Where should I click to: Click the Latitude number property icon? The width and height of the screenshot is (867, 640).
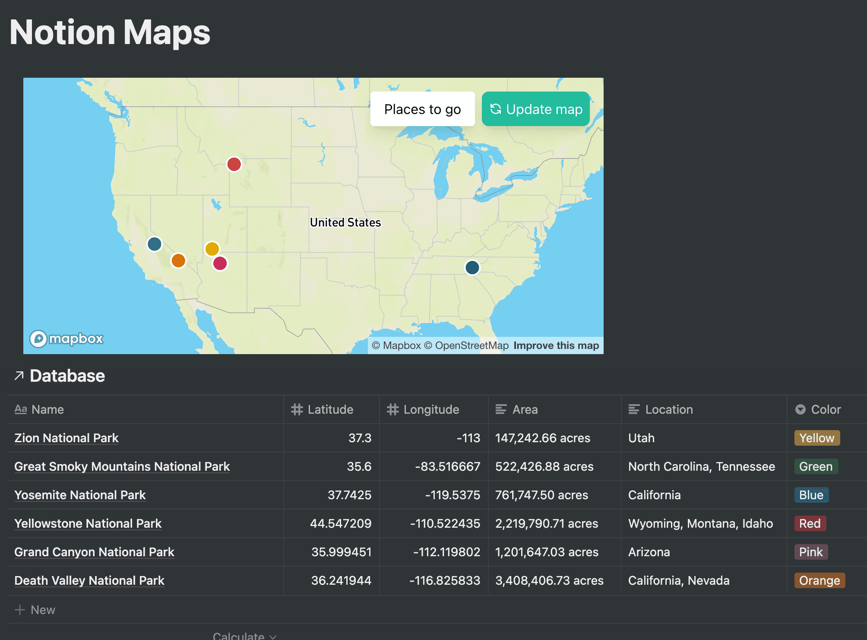click(x=297, y=409)
